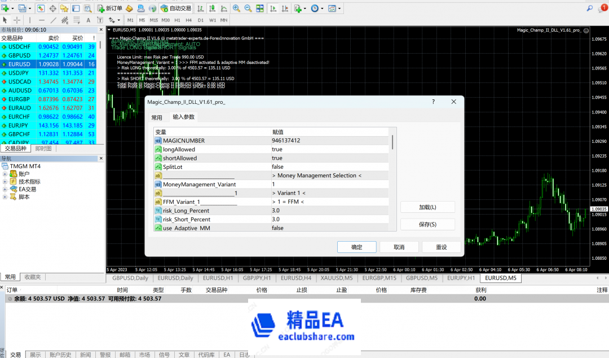The width and height of the screenshot is (609, 358).
Task: Click the 加载(L) load button
Action: tap(427, 207)
